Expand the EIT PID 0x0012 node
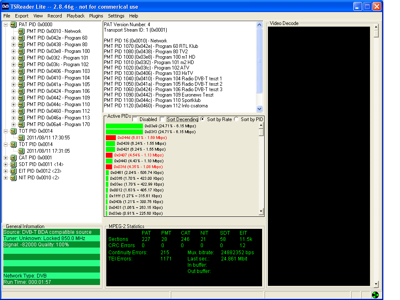 [x=5, y=171]
